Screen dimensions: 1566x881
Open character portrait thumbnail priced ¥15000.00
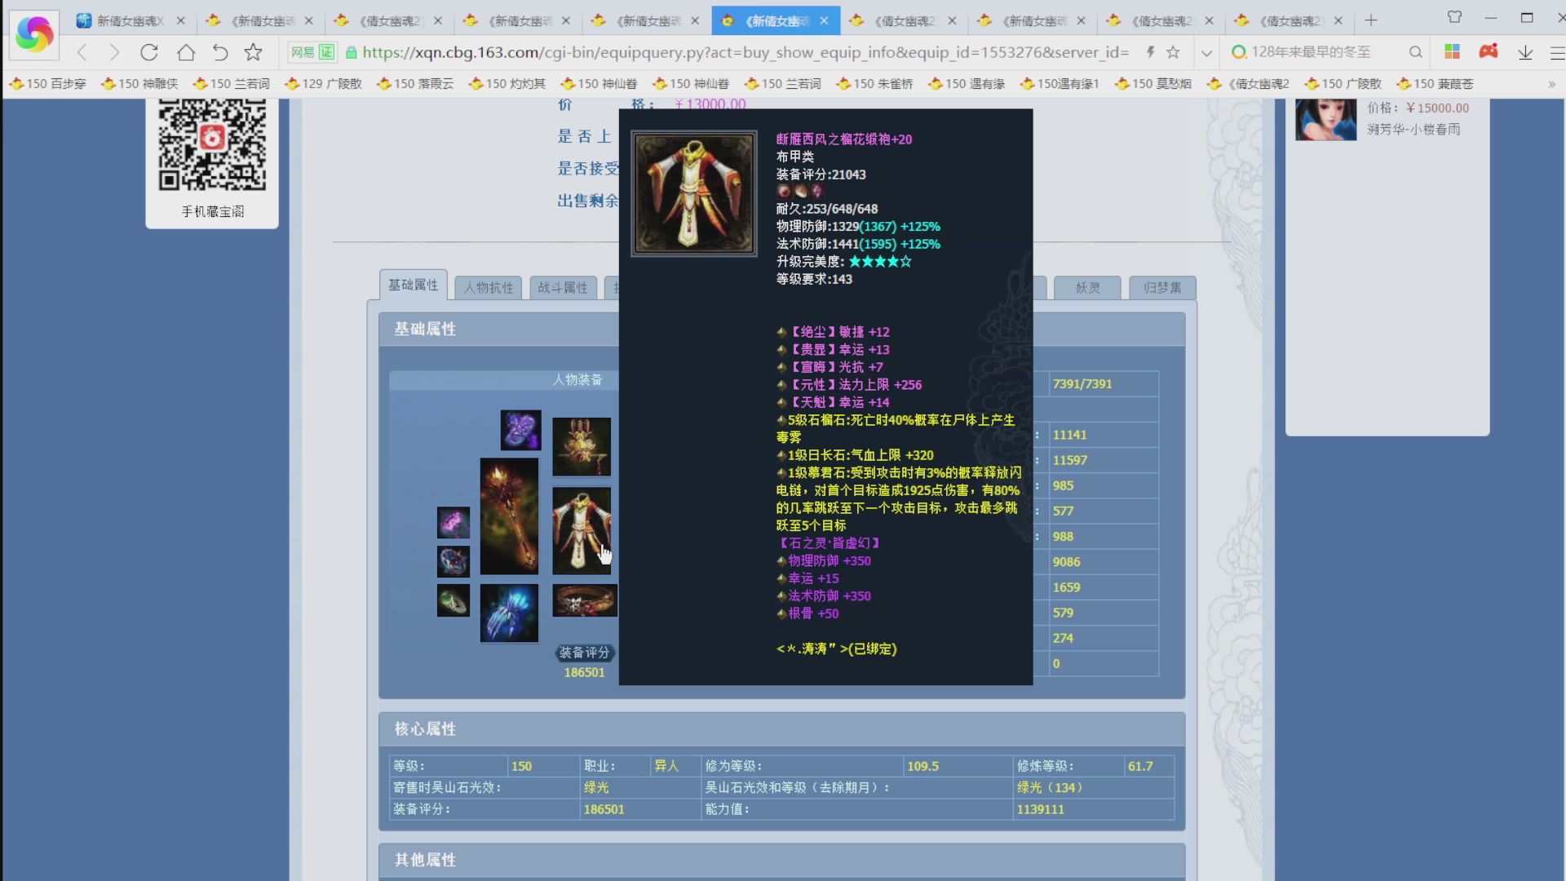1325,119
